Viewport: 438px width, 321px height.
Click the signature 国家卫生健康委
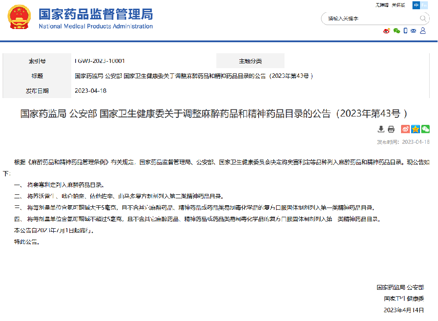pyautogui.click(x=404, y=299)
